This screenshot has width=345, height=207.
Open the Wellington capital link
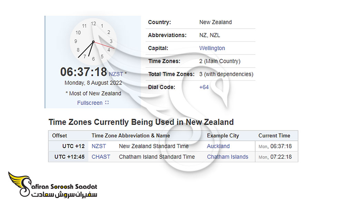pyautogui.click(x=212, y=48)
